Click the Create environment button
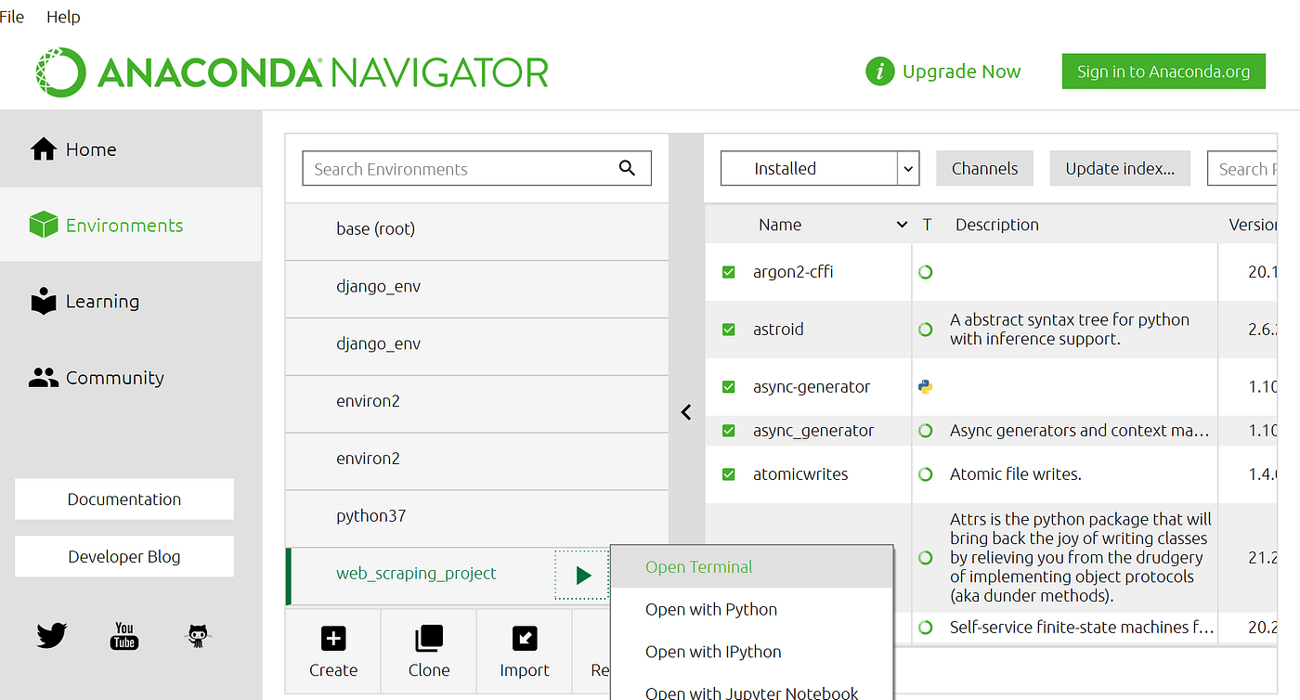The image size is (1300, 700). [332, 651]
